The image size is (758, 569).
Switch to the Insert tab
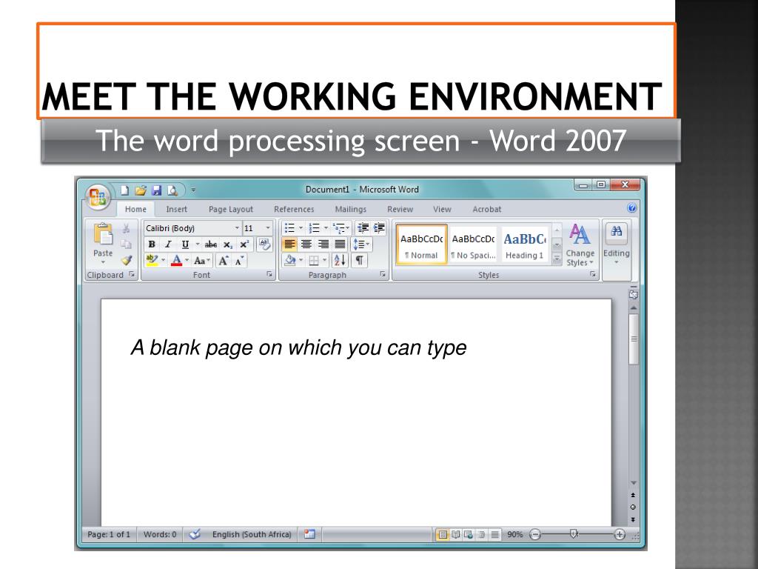176,209
